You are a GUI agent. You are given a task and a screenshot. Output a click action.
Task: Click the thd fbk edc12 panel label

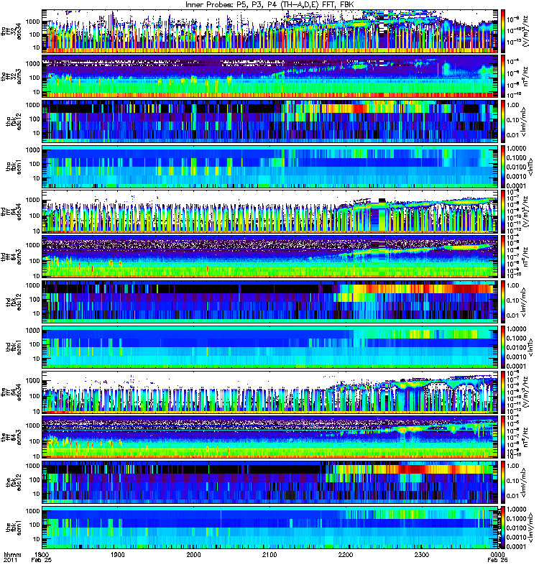coord(14,302)
